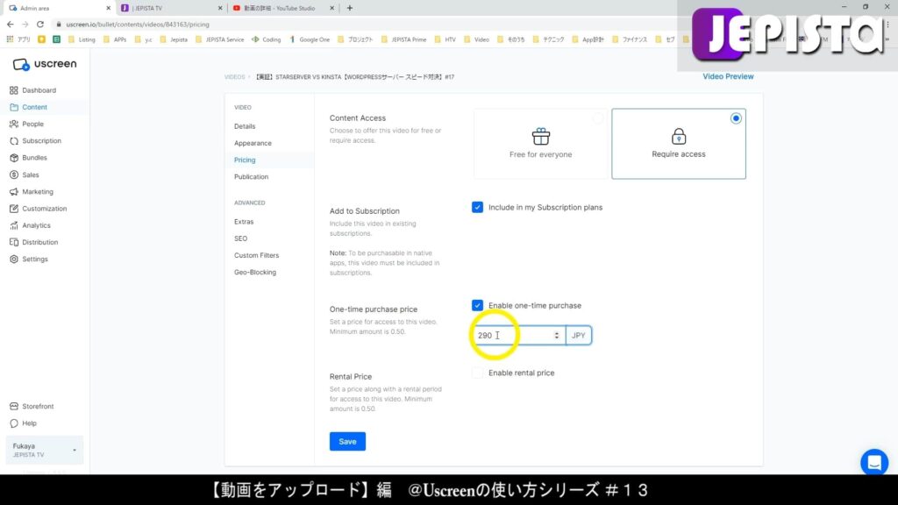Go back to VIDEOS breadcrumb
This screenshot has width=898, height=505.
[234, 77]
